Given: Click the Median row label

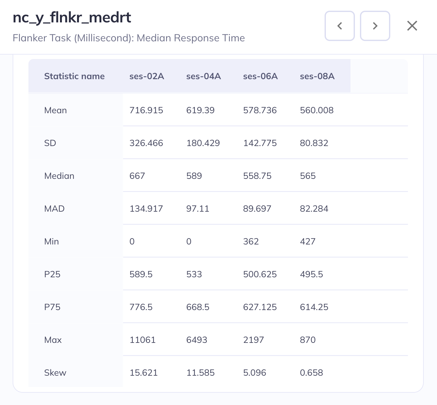Looking at the screenshot, I should (x=59, y=176).
